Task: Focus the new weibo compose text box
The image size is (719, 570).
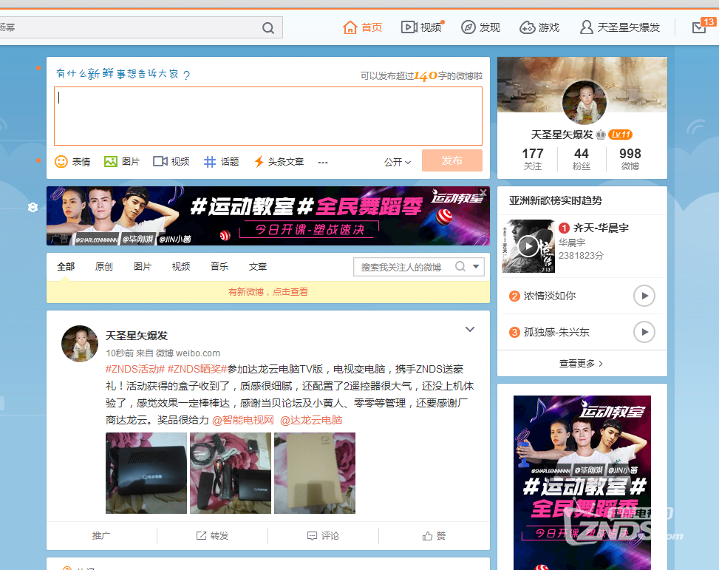Action: pyautogui.click(x=268, y=116)
